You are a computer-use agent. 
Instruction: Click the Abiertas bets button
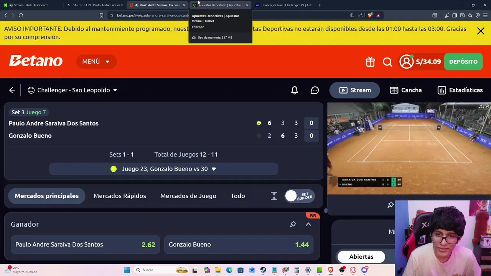[x=361, y=257]
